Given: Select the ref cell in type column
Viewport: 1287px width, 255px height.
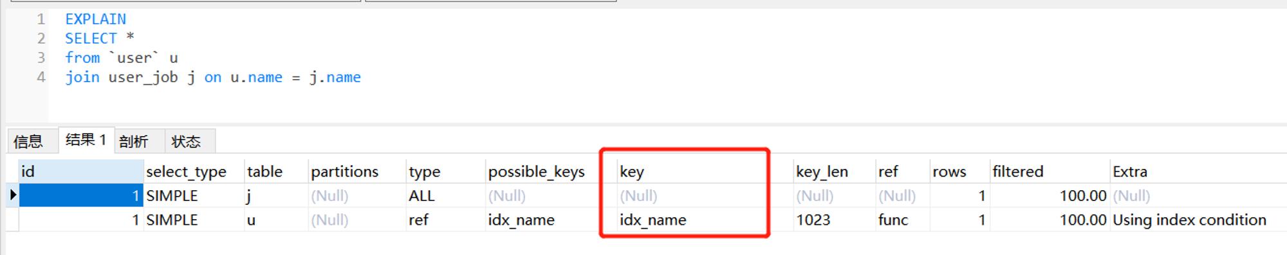Looking at the screenshot, I should coord(445,220).
